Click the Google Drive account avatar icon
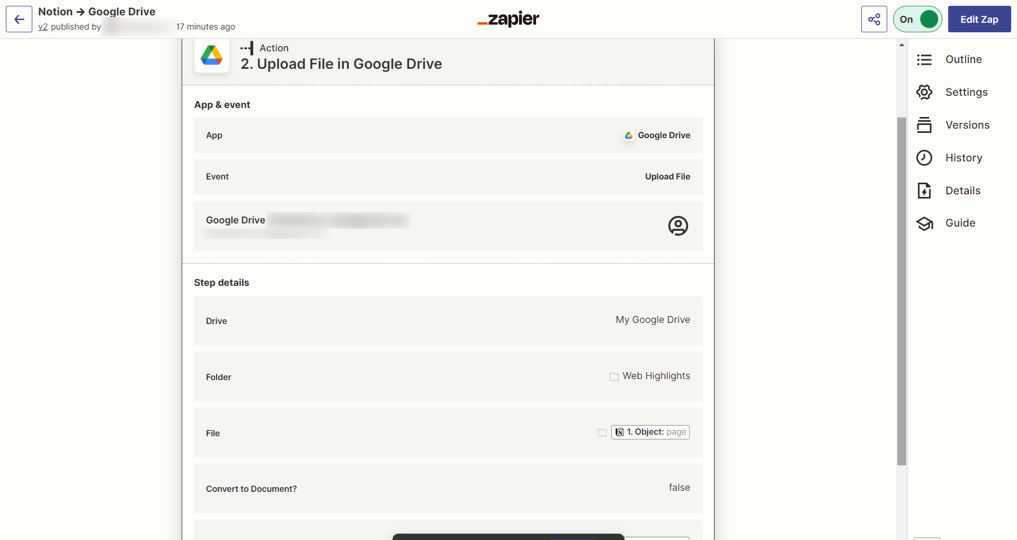Screen dimensions: 1017x540 (678, 226)
